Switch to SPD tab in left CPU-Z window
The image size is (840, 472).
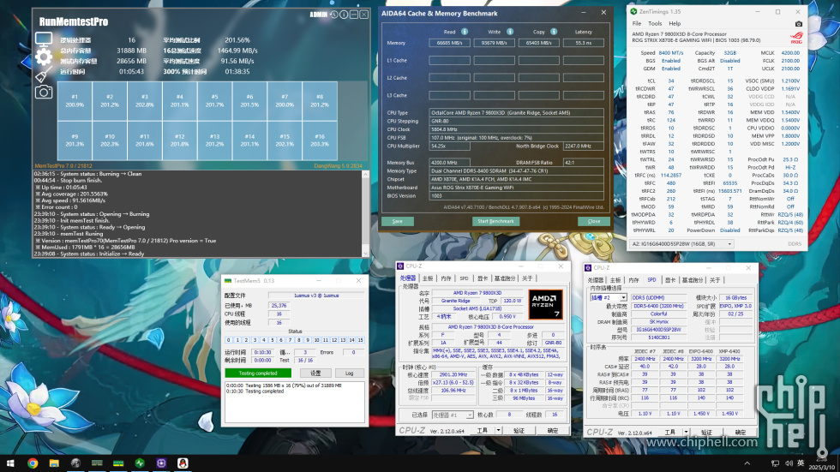point(464,278)
